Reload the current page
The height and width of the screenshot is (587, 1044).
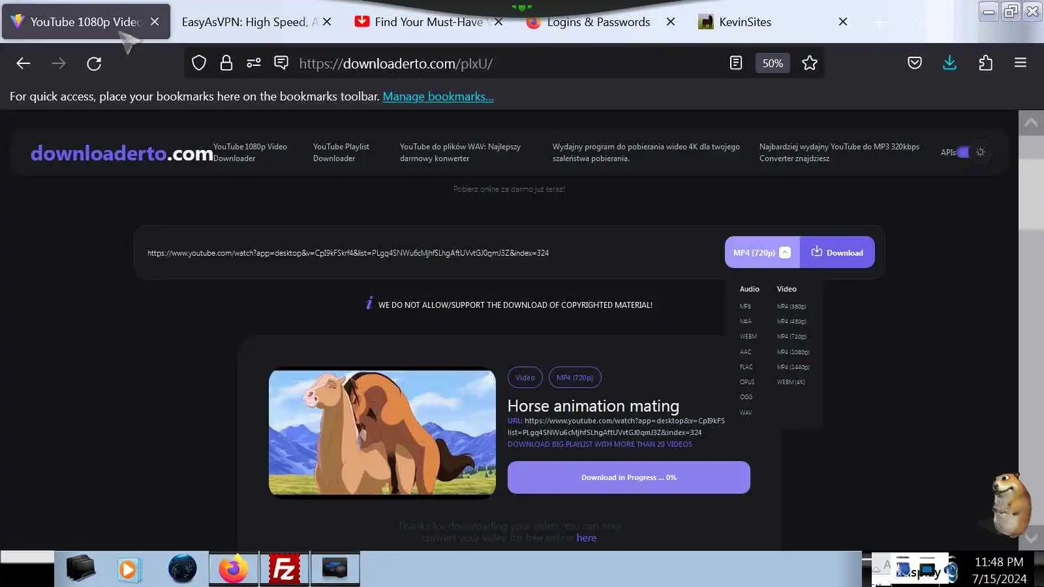click(x=94, y=63)
